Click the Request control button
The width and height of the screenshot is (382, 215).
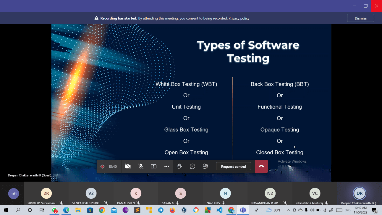click(233, 166)
